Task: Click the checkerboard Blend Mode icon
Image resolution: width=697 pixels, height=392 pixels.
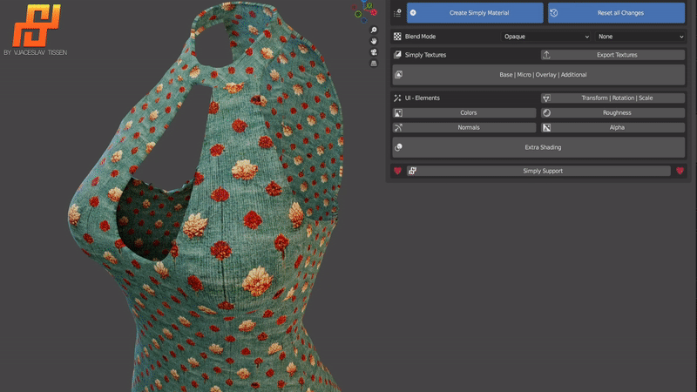Action: tap(397, 37)
